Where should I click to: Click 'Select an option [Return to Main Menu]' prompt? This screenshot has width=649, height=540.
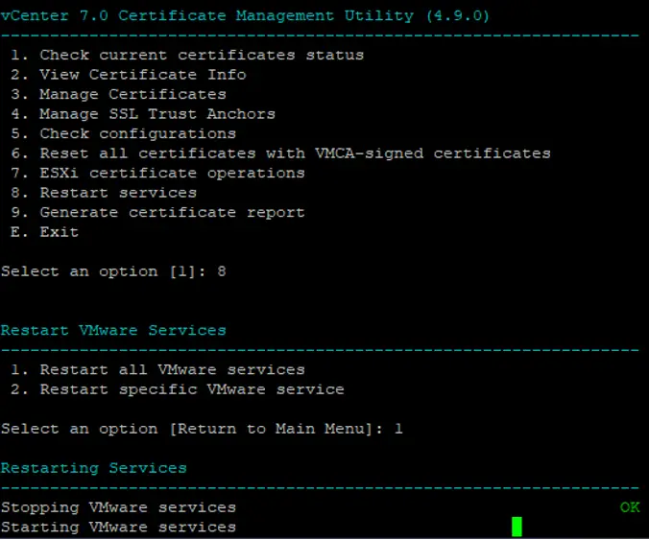(x=202, y=429)
